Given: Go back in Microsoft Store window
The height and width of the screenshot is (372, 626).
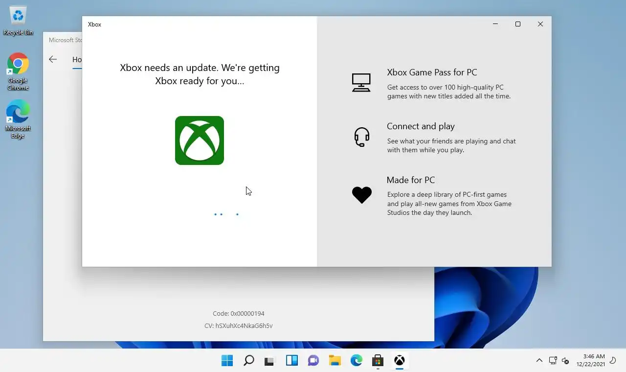Looking at the screenshot, I should click(x=53, y=59).
